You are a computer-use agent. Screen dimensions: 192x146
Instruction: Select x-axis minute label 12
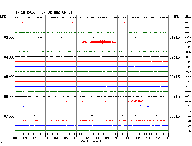[138, 138]
